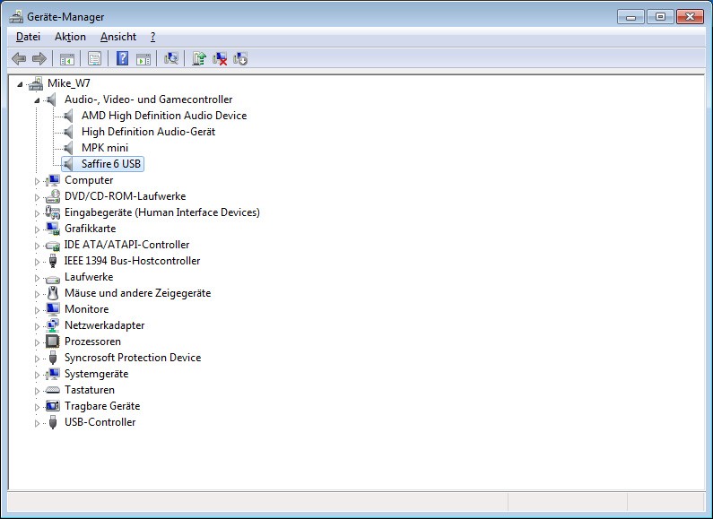Click the Back arrow in the toolbar

(19, 58)
